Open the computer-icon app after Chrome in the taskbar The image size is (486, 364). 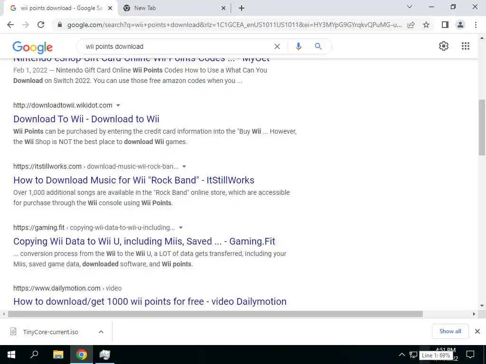click(x=105, y=355)
